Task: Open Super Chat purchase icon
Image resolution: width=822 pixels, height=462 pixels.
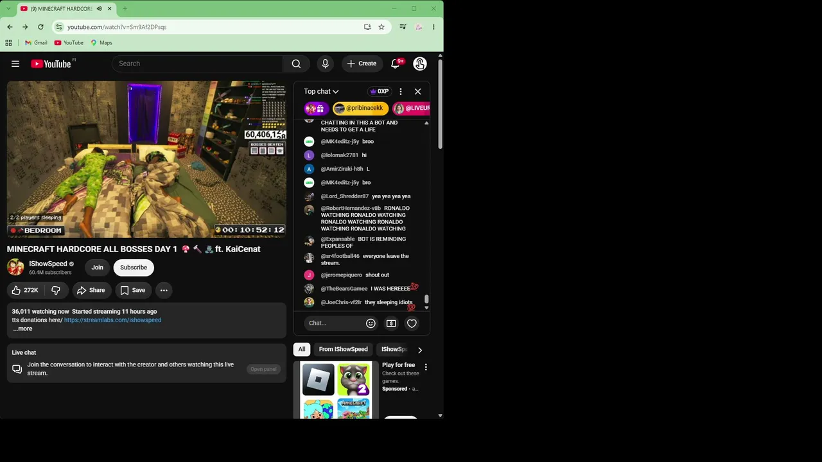Action: (x=391, y=323)
